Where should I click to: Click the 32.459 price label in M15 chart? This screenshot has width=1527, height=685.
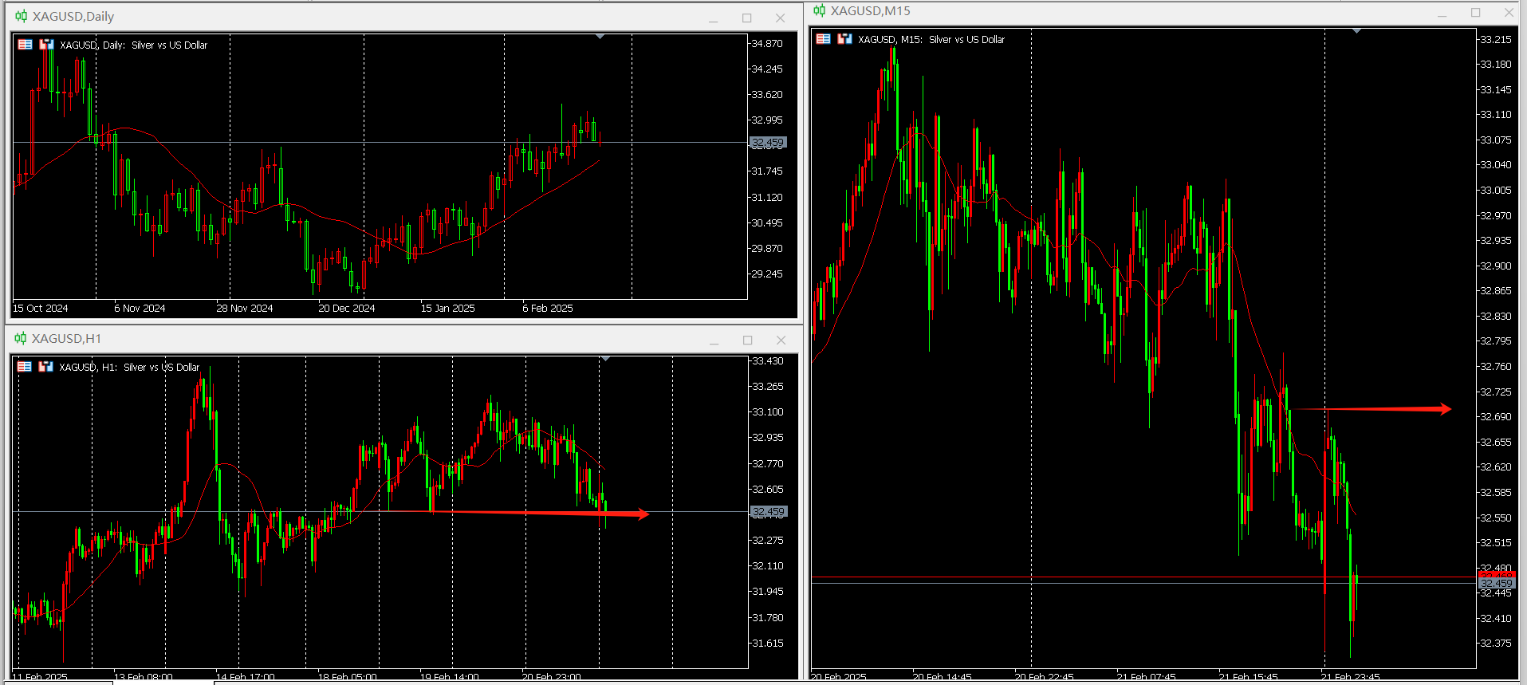pos(1497,584)
